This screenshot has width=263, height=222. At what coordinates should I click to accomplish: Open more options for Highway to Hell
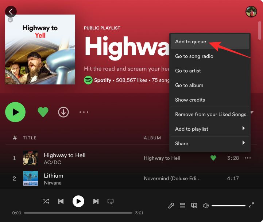coord(248,158)
